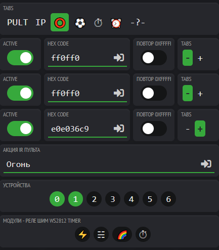
Task: Select the stopwatch timer module icon
Action: tap(143, 234)
